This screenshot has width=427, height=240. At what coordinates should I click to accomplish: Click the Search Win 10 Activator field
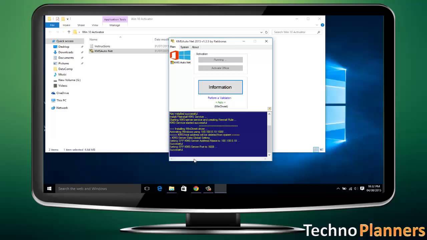[297, 32]
